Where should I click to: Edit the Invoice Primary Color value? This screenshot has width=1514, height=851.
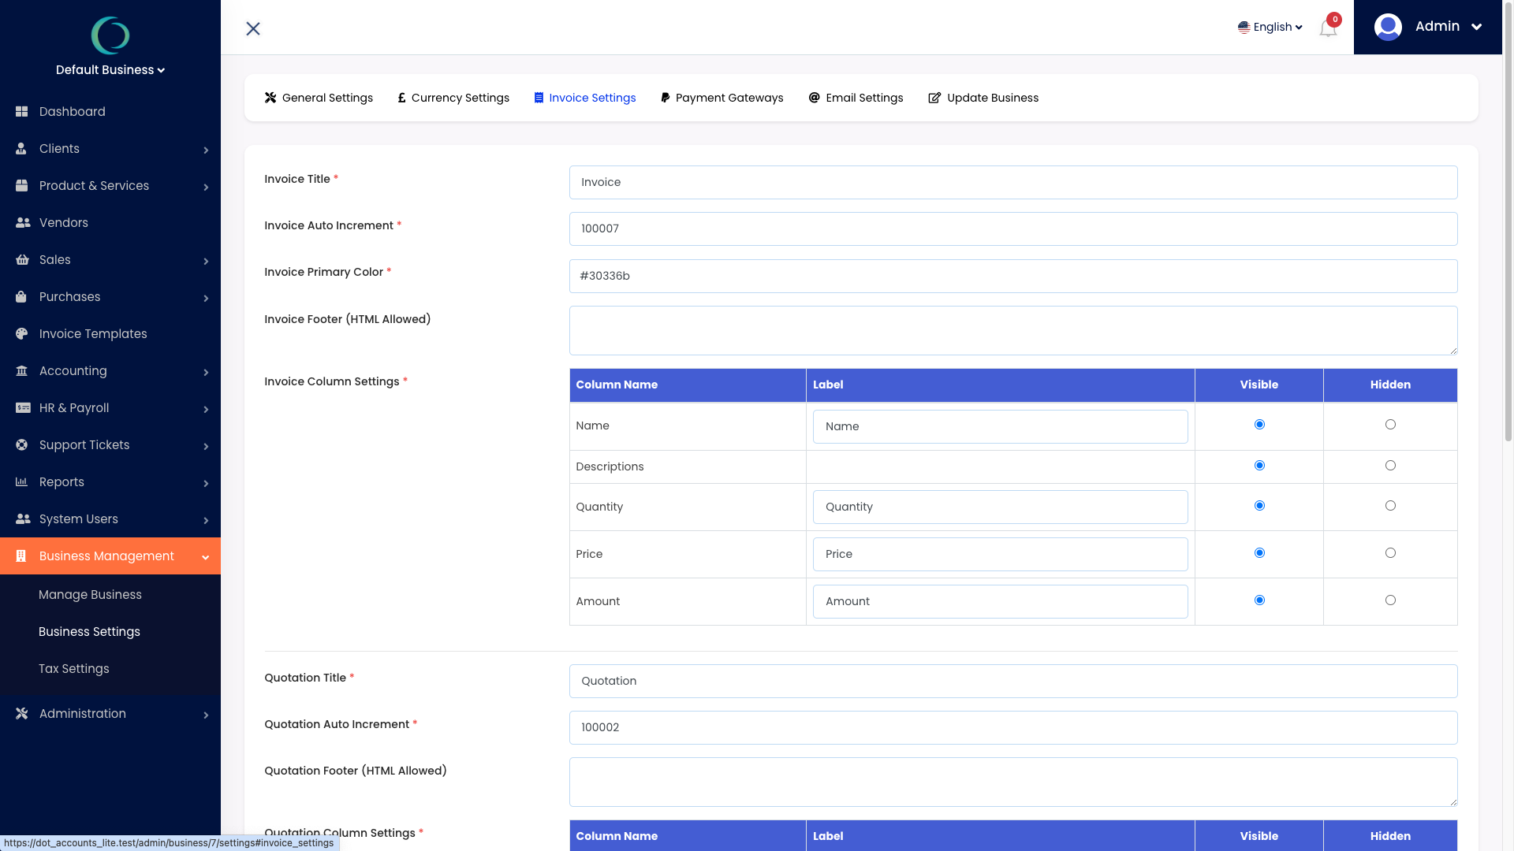click(1012, 276)
